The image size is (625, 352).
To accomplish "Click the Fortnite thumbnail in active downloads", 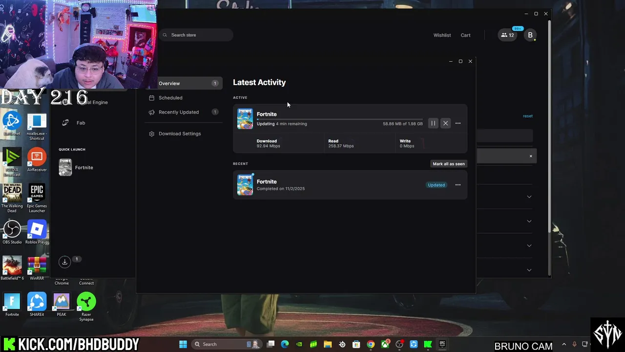I will pos(245,119).
